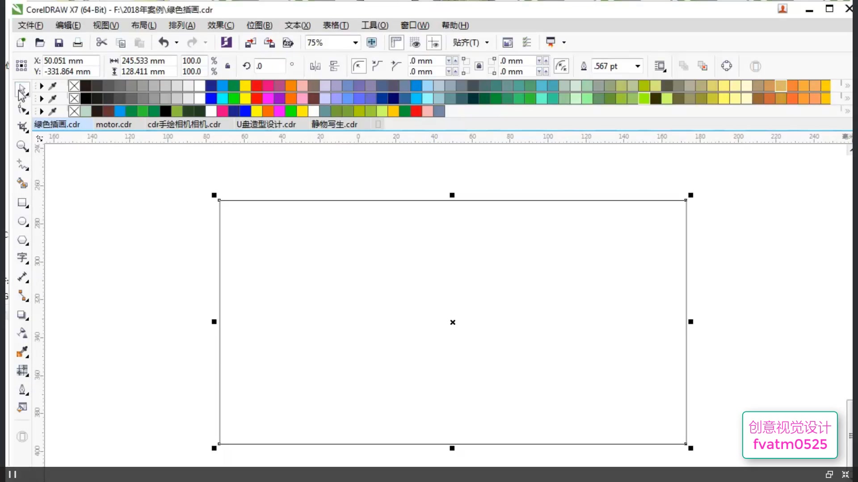The height and width of the screenshot is (482, 858).
Task: Click the Import icon in toolbar
Action: (x=250, y=42)
